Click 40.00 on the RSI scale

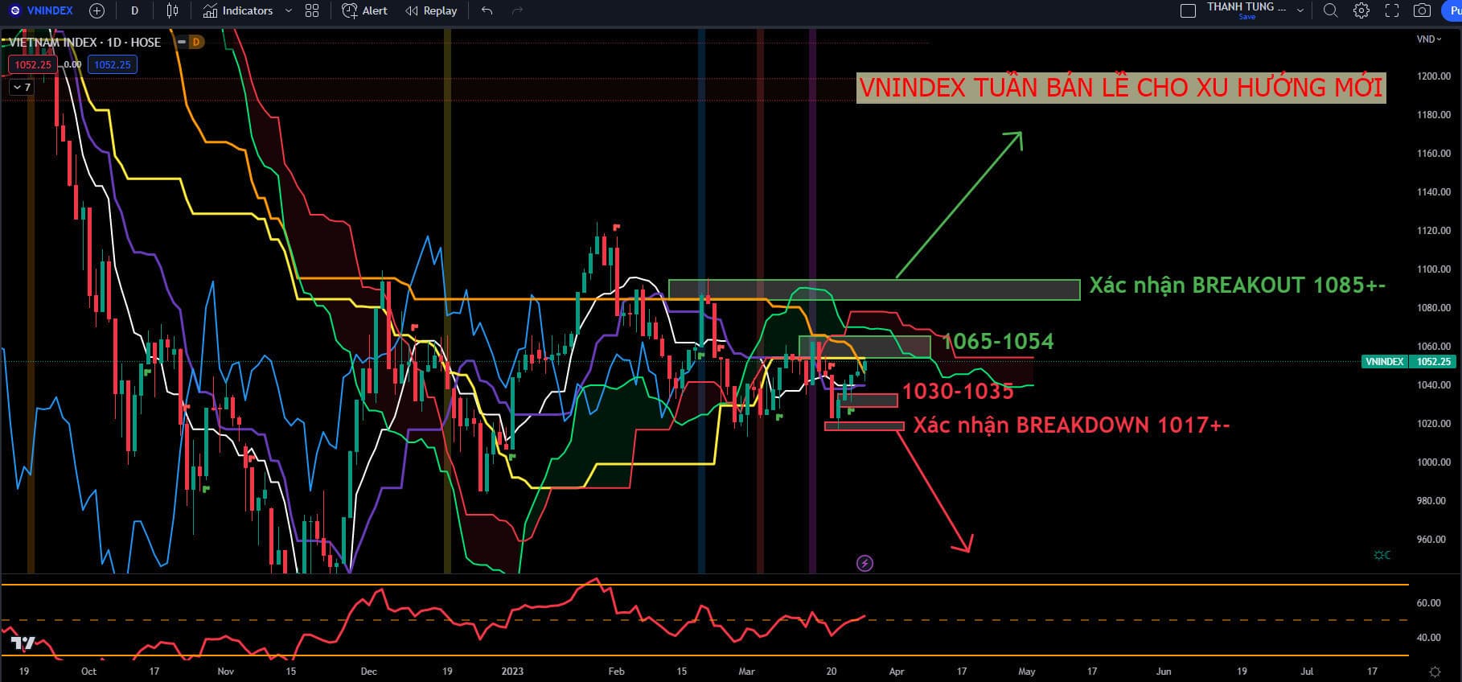pyautogui.click(x=1428, y=638)
